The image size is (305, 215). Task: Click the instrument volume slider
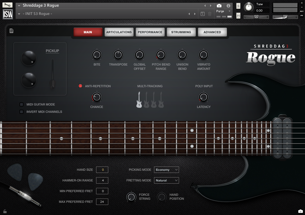point(285,17)
